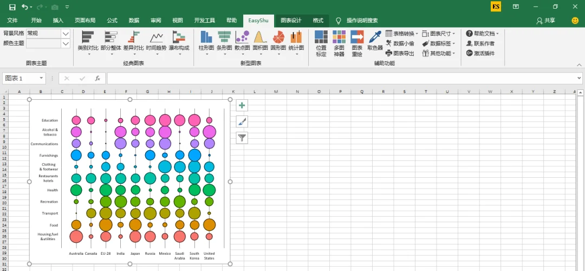The height and width of the screenshot is (271, 585).
Task: Open the 差异对比 difference comparison charts
Action: tap(134, 43)
